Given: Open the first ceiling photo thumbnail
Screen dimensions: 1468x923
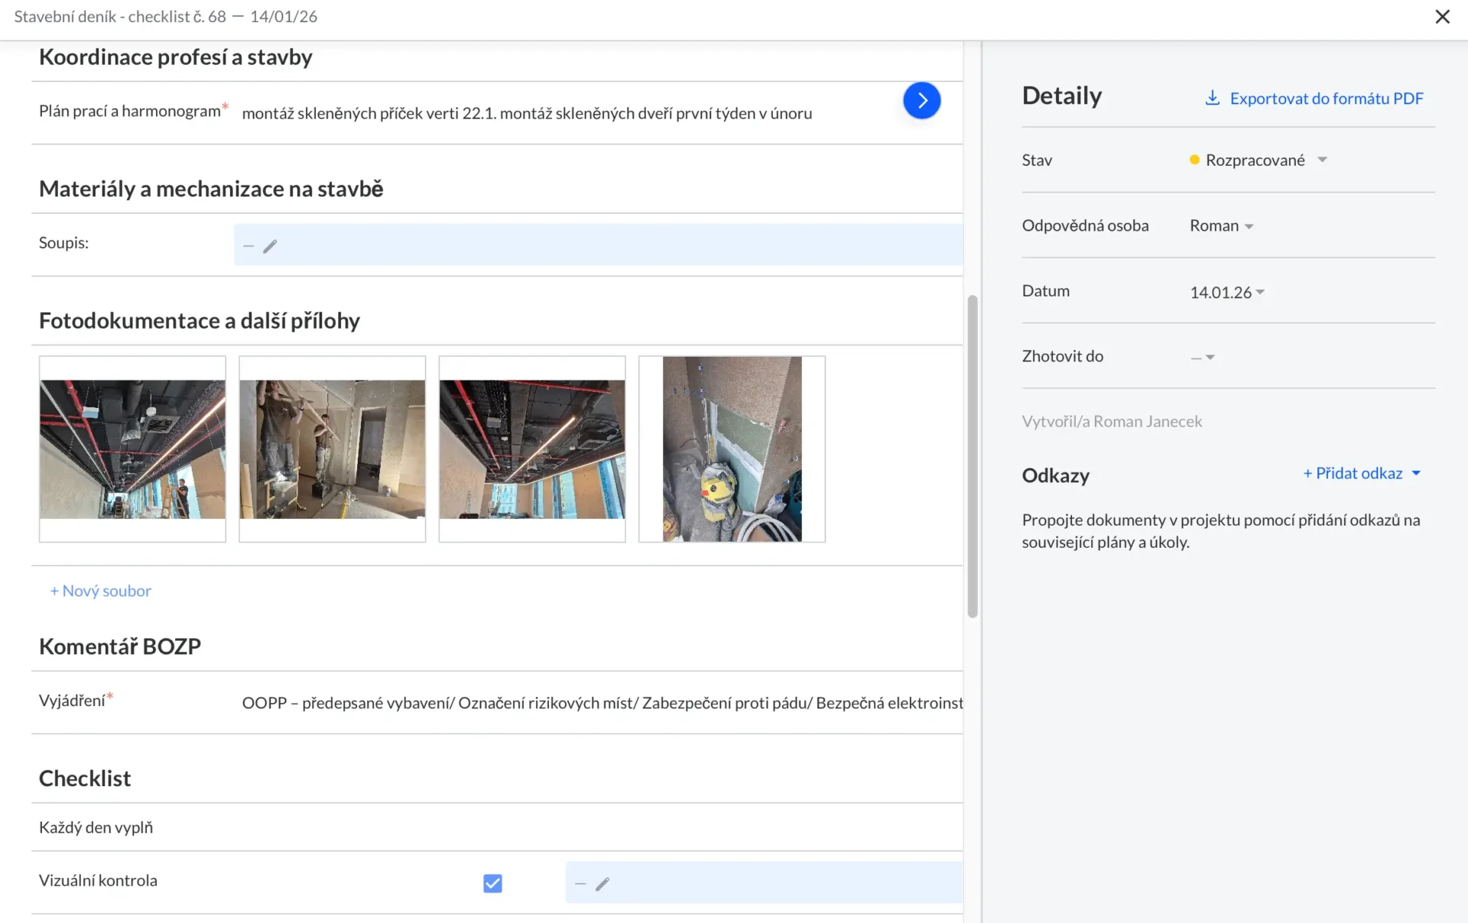Looking at the screenshot, I should tap(132, 449).
